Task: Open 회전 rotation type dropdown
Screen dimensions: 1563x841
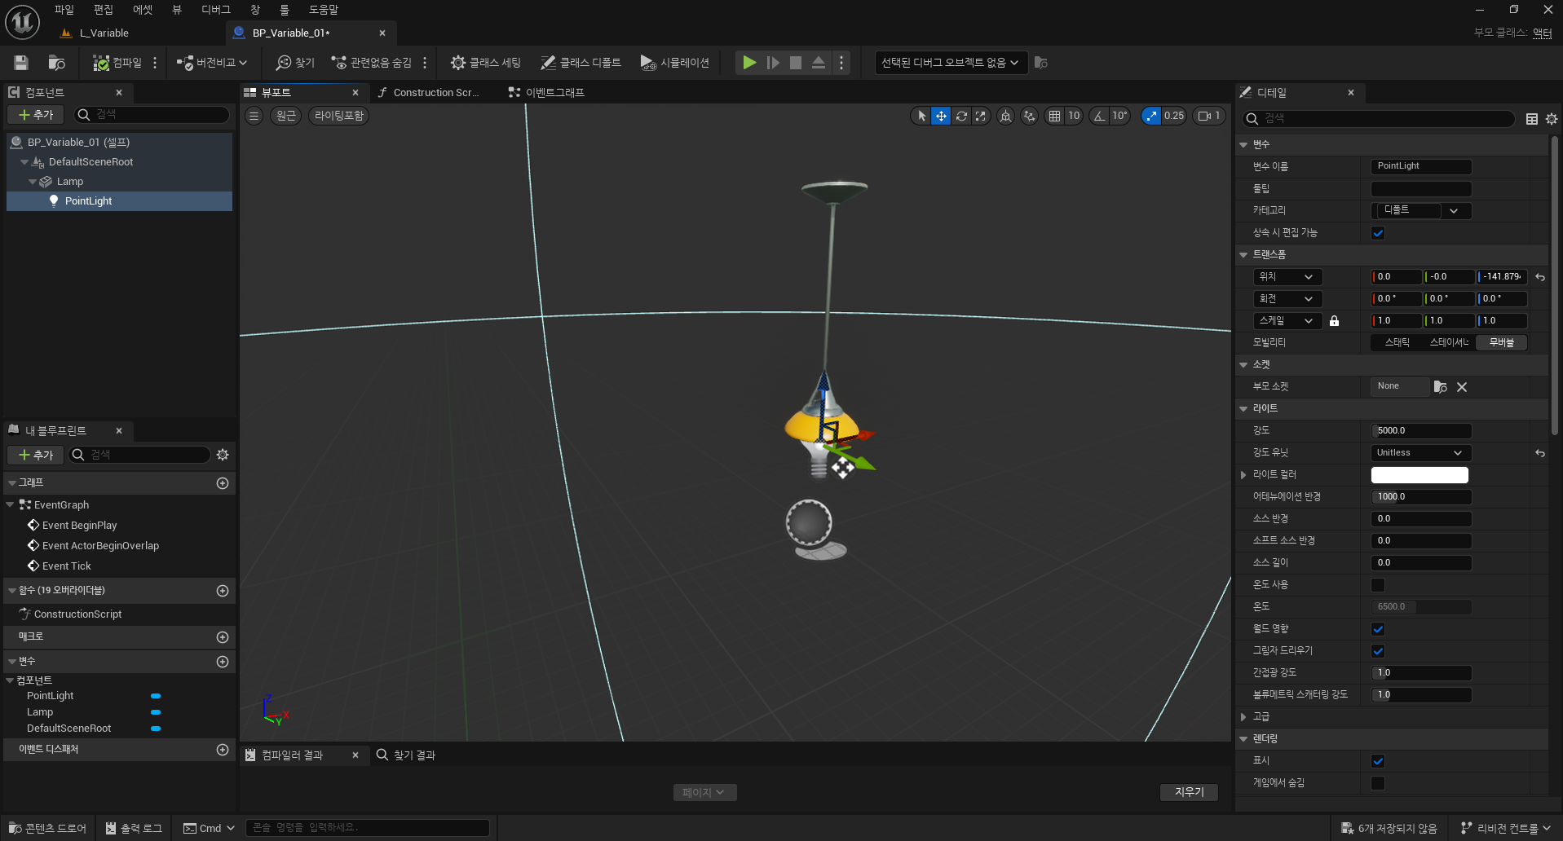Action: click(x=1287, y=299)
